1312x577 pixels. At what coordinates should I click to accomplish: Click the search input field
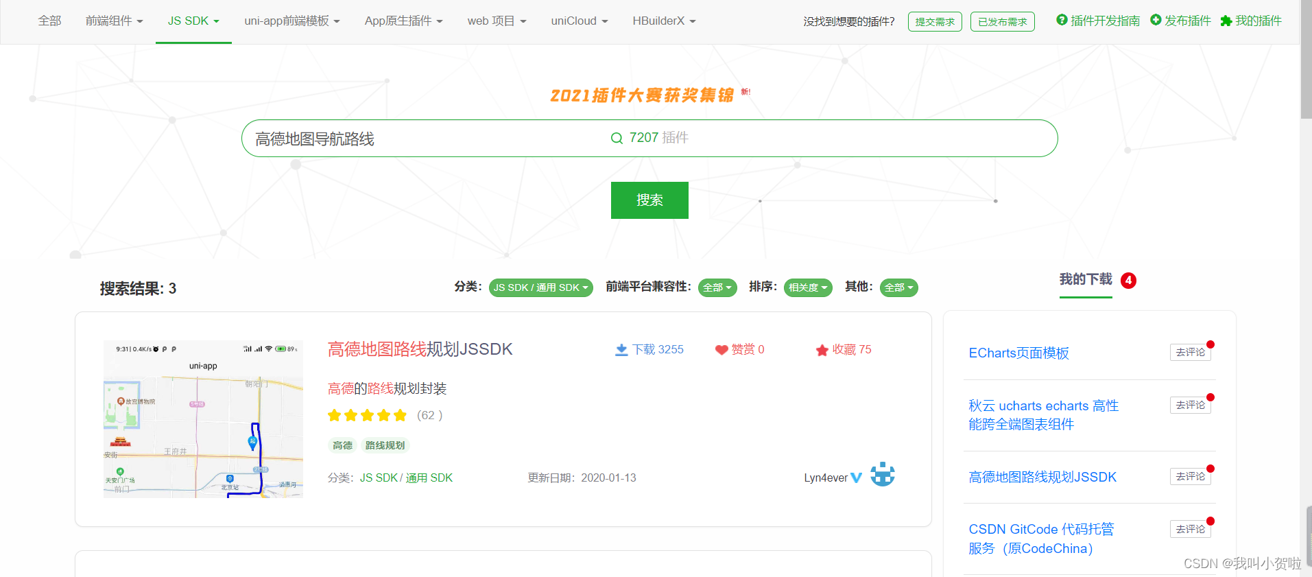(649, 138)
